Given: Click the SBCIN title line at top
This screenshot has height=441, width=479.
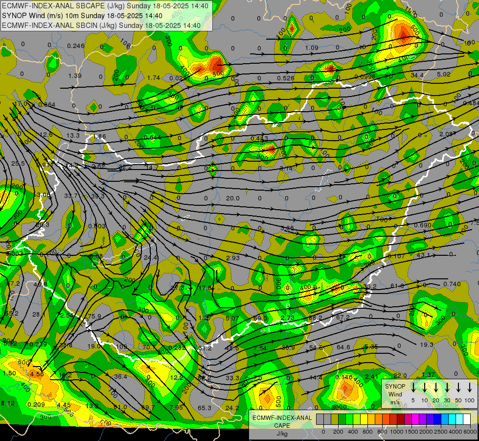Looking at the screenshot, I should [101, 25].
